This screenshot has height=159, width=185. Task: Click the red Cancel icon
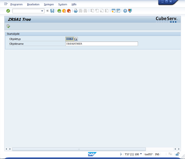69,11
